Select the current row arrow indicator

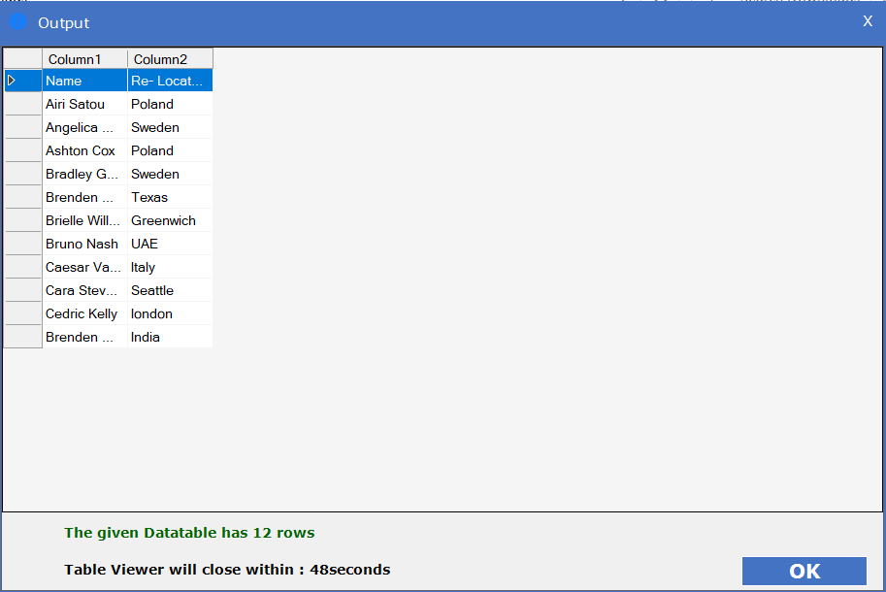[x=13, y=81]
